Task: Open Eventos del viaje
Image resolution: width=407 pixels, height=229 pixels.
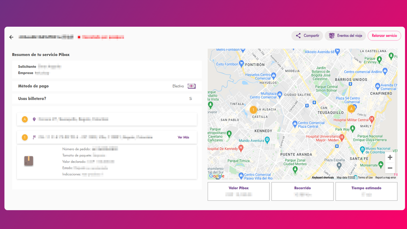Action: pyautogui.click(x=345, y=36)
